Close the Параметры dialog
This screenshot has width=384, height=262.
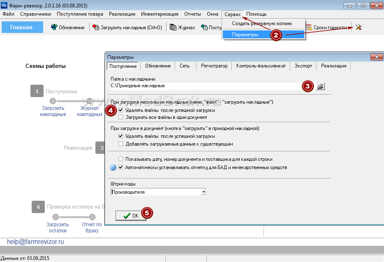[377, 57]
